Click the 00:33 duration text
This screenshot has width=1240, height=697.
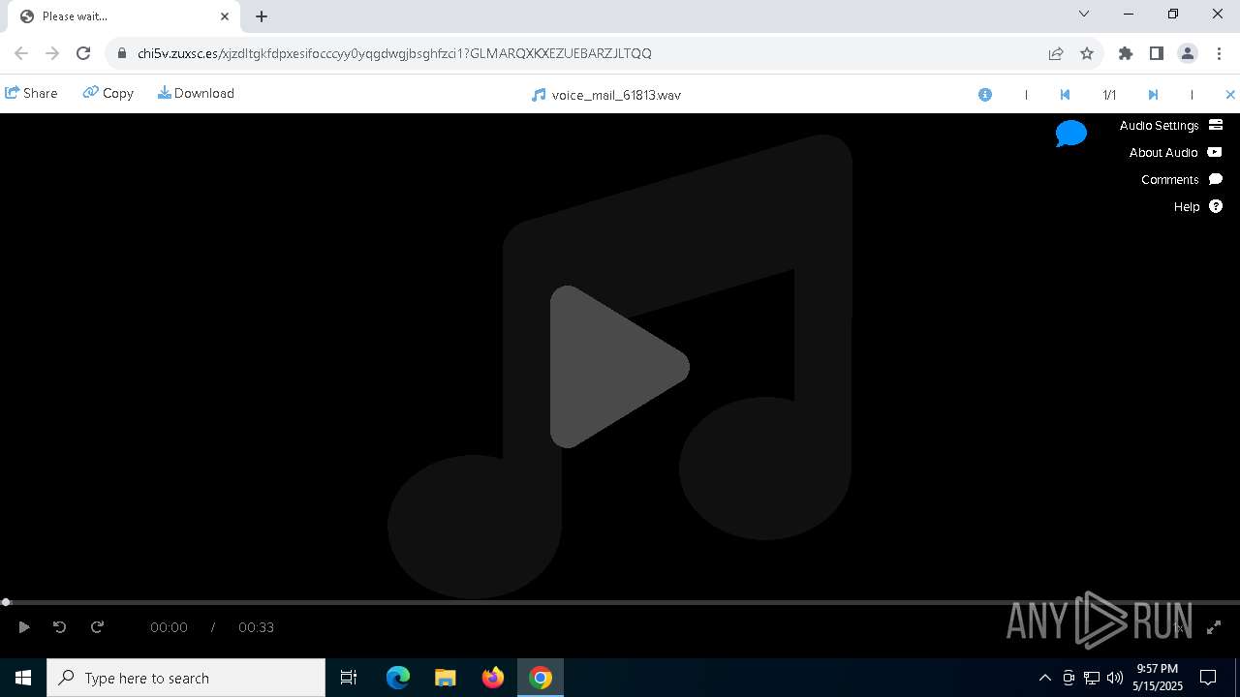click(256, 627)
